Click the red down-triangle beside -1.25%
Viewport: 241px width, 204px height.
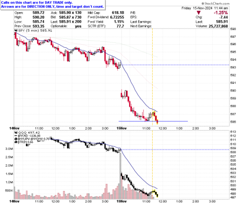point(198,13)
